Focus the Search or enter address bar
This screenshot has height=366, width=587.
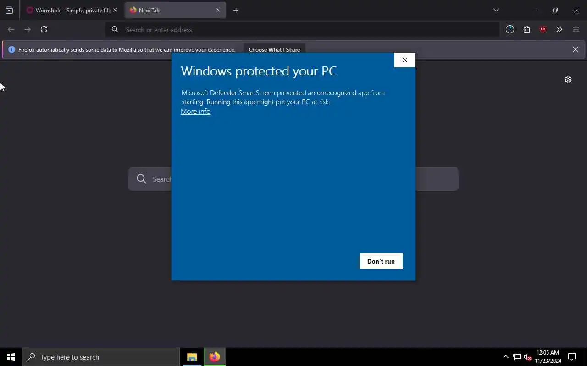tap(303, 30)
